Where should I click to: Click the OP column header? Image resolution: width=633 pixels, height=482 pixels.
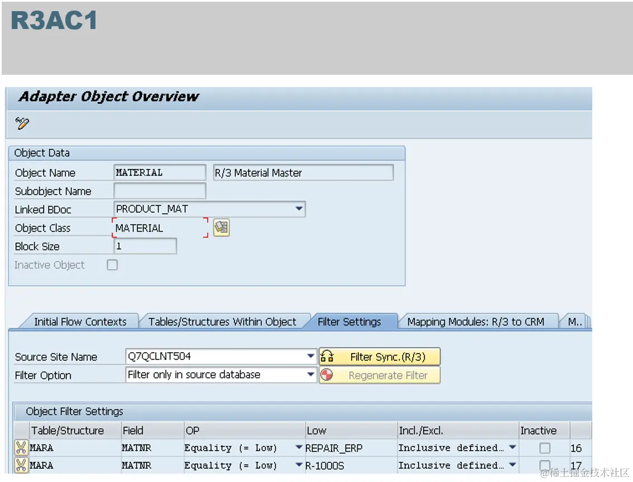244,430
